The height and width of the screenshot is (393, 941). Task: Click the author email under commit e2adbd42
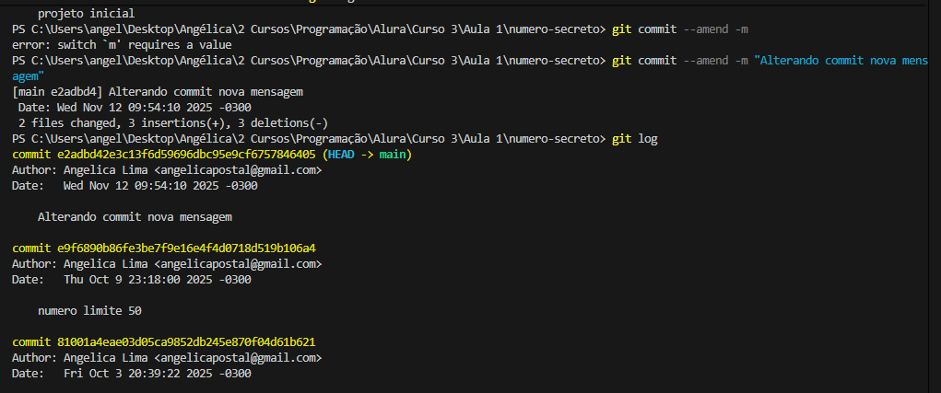click(x=238, y=170)
